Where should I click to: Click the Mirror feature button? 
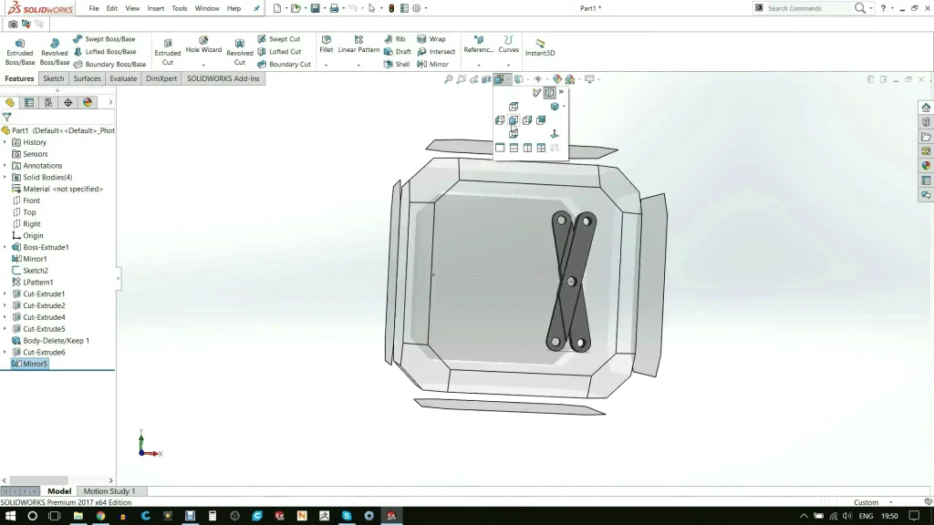(x=433, y=65)
